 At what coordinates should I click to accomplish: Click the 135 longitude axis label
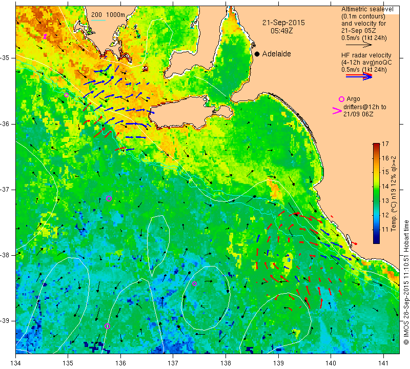[68, 363]
